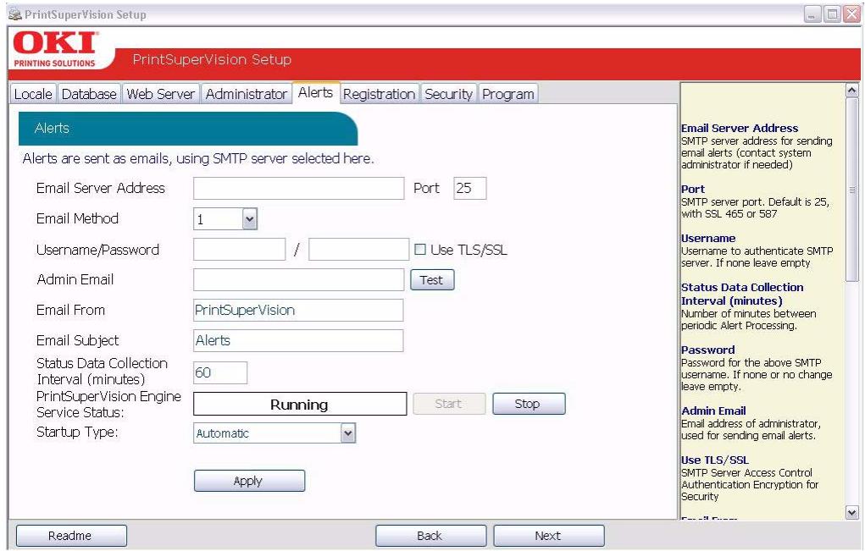This screenshot has height=551, width=865.
Task: Click the Running service status box
Action: click(x=300, y=405)
